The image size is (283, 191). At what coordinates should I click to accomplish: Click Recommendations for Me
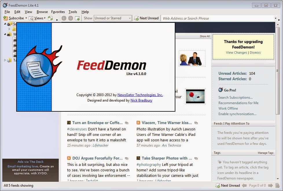coord(238,103)
